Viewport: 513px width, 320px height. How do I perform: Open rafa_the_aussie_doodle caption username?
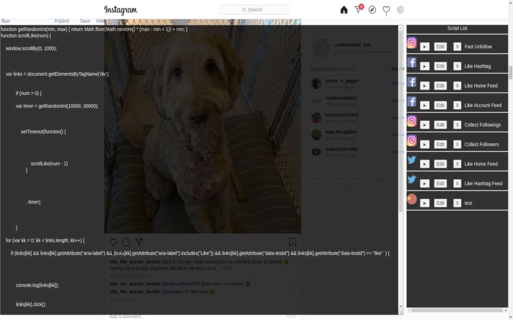click(x=135, y=262)
